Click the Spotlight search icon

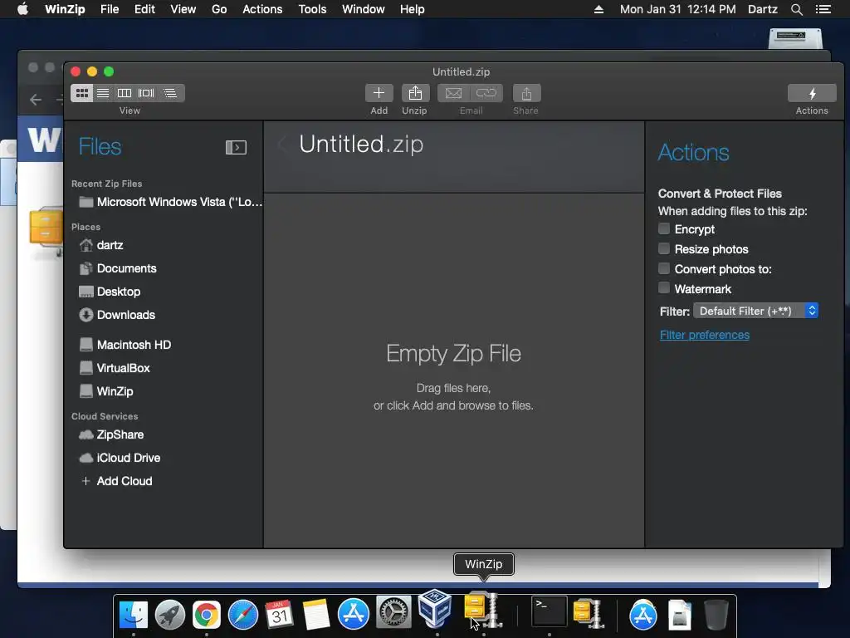click(796, 9)
